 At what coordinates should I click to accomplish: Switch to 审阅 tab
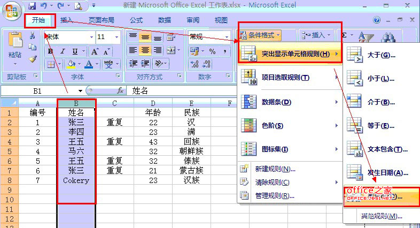[x=193, y=20]
